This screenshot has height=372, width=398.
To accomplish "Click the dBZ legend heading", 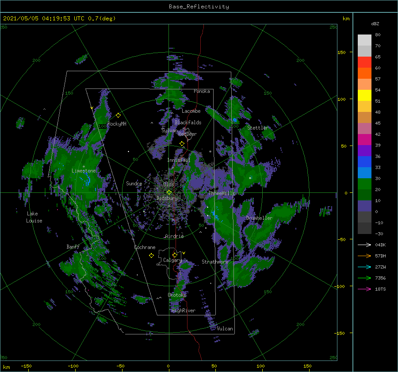I will 375,23.
